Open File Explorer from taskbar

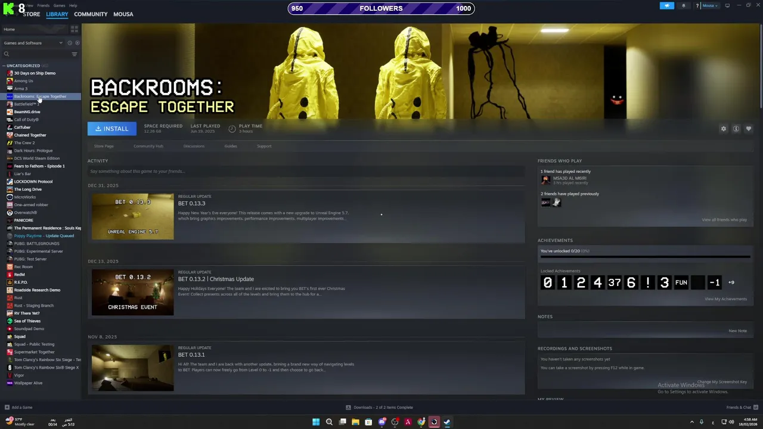(x=355, y=422)
